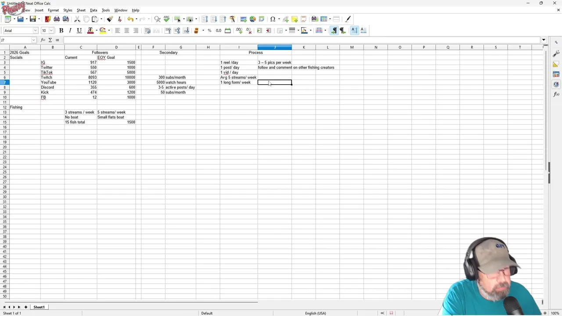Image resolution: width=562 pixels, height=316 pixels.
Task: Open the Background Color dropdown arrow
Action: [108, 30]
